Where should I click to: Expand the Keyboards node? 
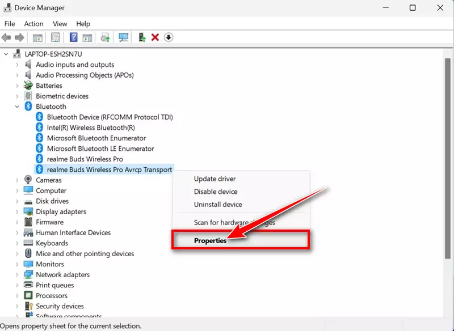click(x=17, y=243)
